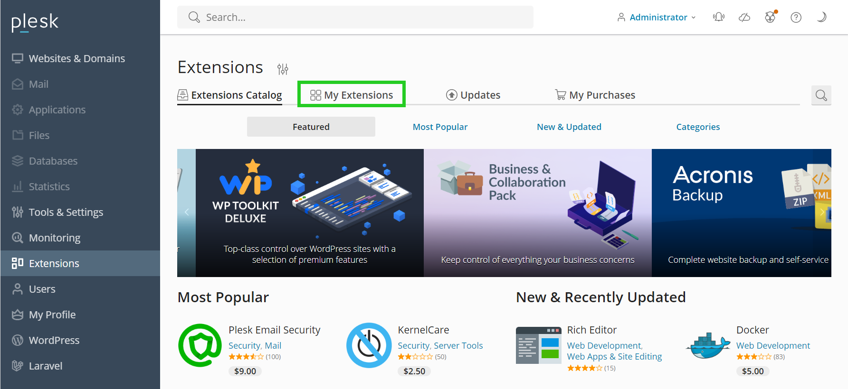This screenshot has width=848, height=389.
Task: Open notifications bell icon
Action: coord(719,17)
